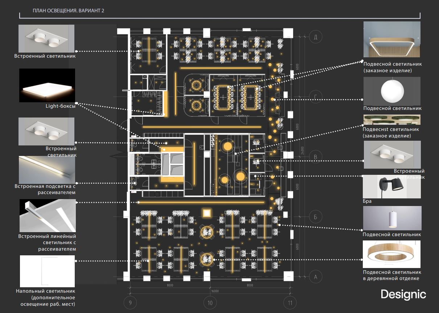439x313 pixels.
Task: Click grid axis marker А
Action: point(316,277)
